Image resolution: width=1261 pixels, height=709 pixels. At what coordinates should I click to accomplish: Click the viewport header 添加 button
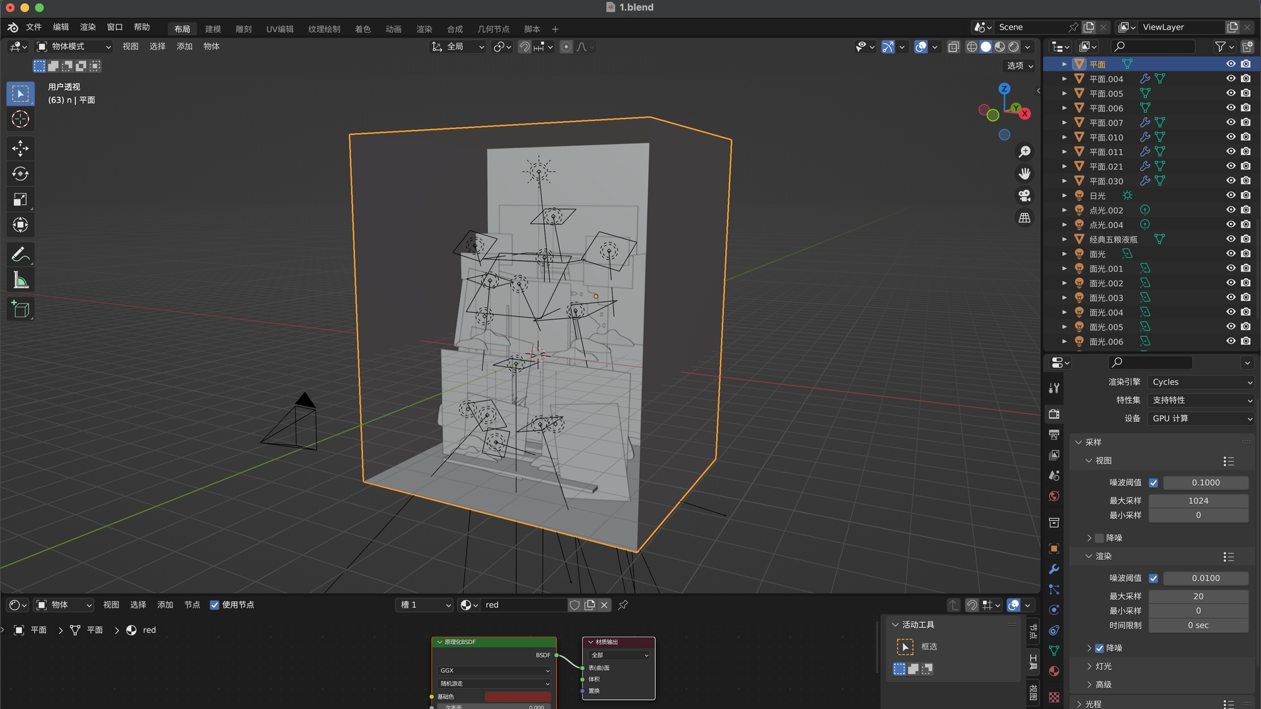(x=184, y=47)
